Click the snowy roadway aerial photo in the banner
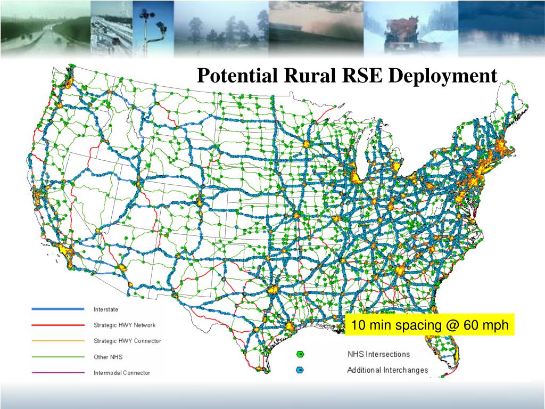 tap(112, 29)
